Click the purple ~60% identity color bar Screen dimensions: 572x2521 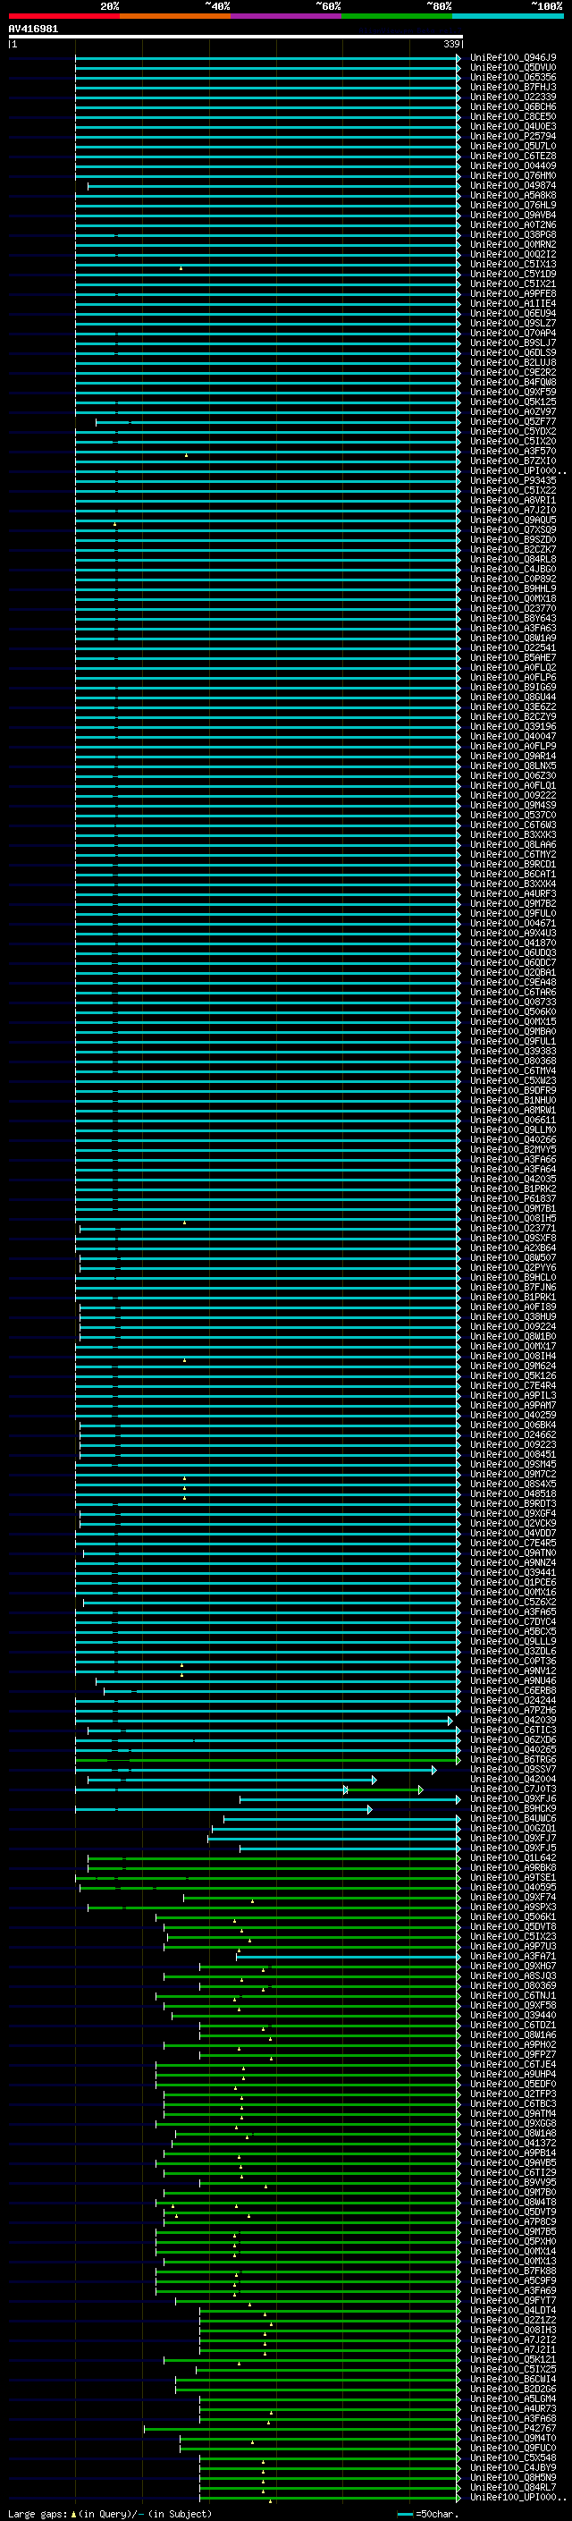[x=287, y=16]
